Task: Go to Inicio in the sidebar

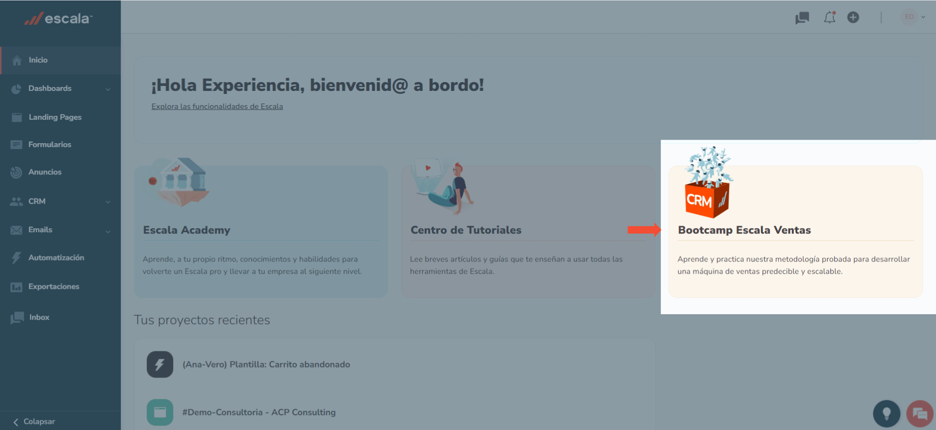Action: point(38,60)
